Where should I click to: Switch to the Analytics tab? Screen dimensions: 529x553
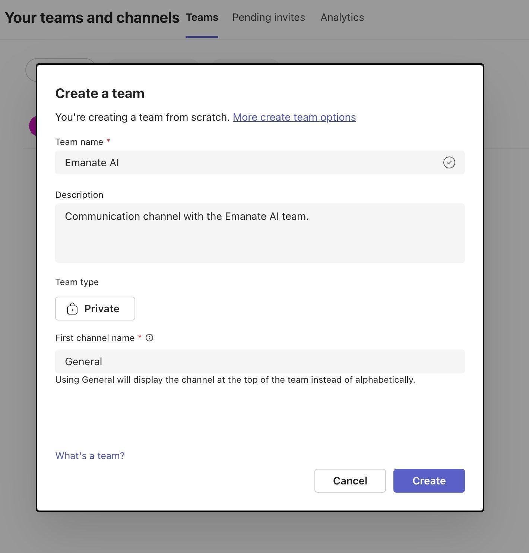(342, 18)
